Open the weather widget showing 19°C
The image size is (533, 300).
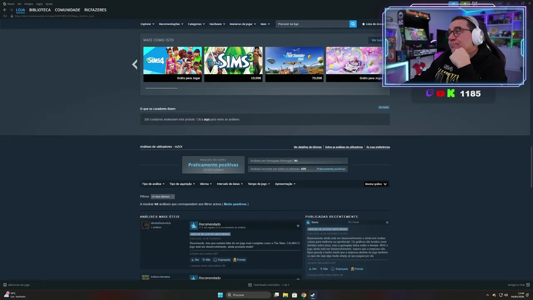click(15, 295)
